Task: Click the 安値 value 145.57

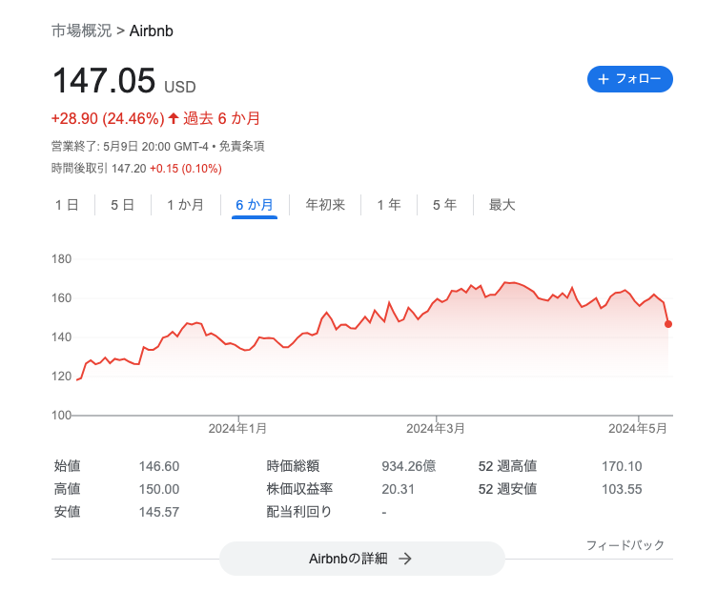Action: point(159,512)
